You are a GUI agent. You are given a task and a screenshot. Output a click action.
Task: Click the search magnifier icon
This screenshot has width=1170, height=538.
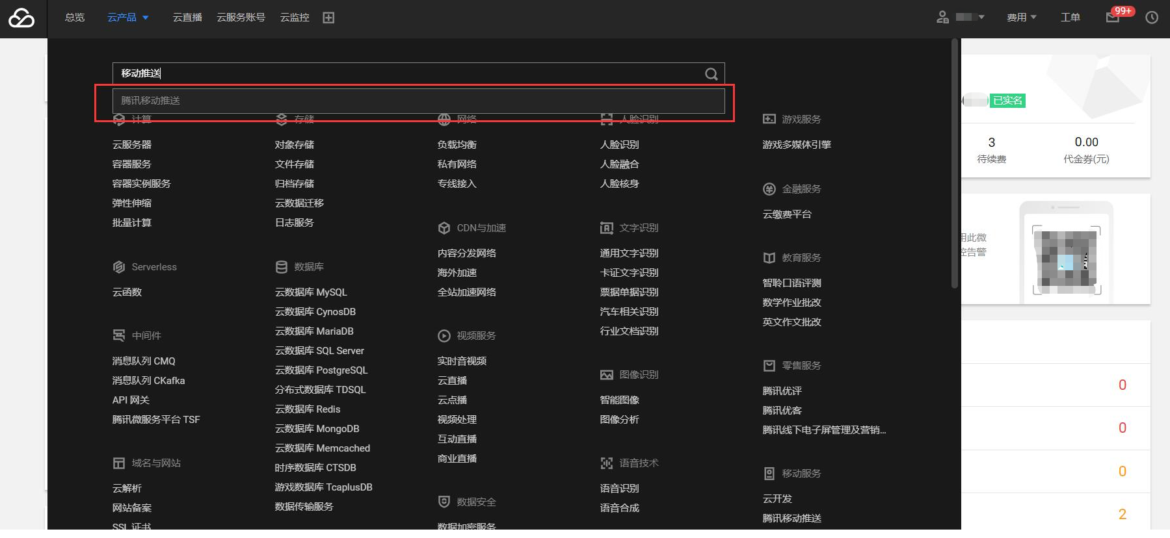[711, 74]
